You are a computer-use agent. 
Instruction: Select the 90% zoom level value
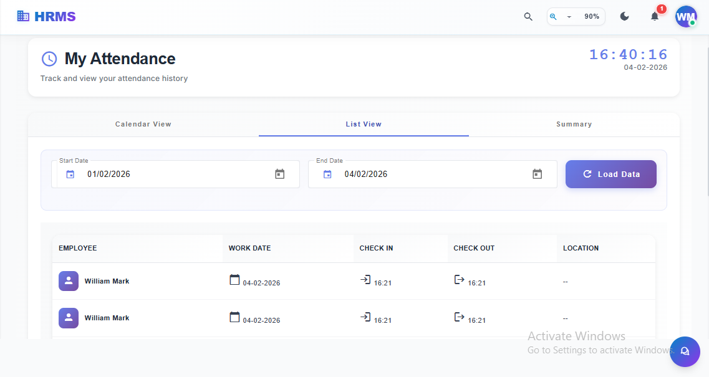pos(591,16)
